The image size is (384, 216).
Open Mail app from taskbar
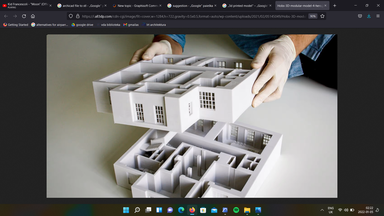[x=214, y=210]
